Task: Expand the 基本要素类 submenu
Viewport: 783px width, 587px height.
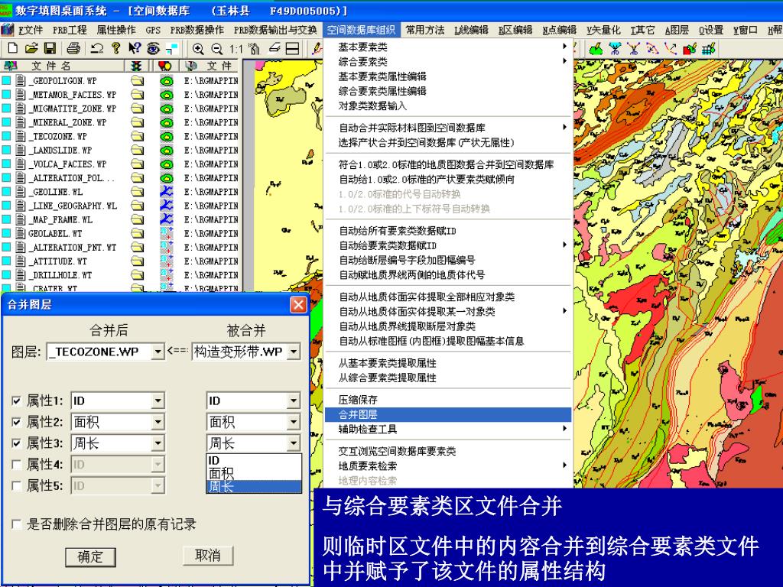Action: [x=448, y=47]
